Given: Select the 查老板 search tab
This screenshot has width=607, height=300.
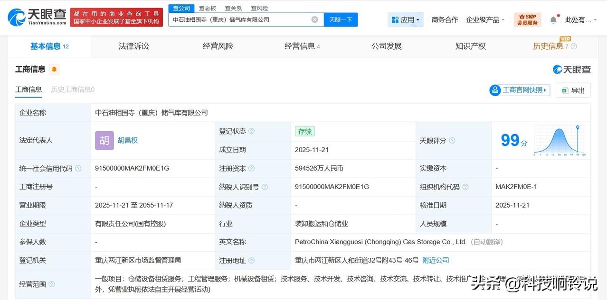Looking at the screenshot, I should [207, 8].
